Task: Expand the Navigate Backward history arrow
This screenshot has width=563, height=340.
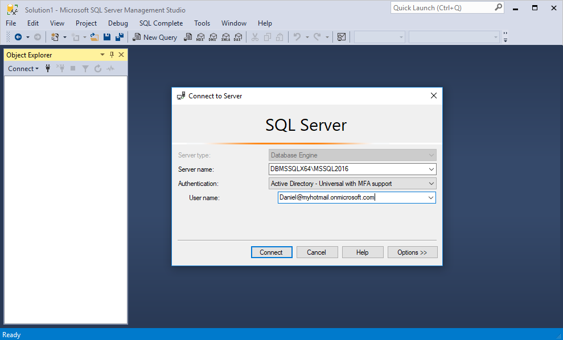Action: 28,37
